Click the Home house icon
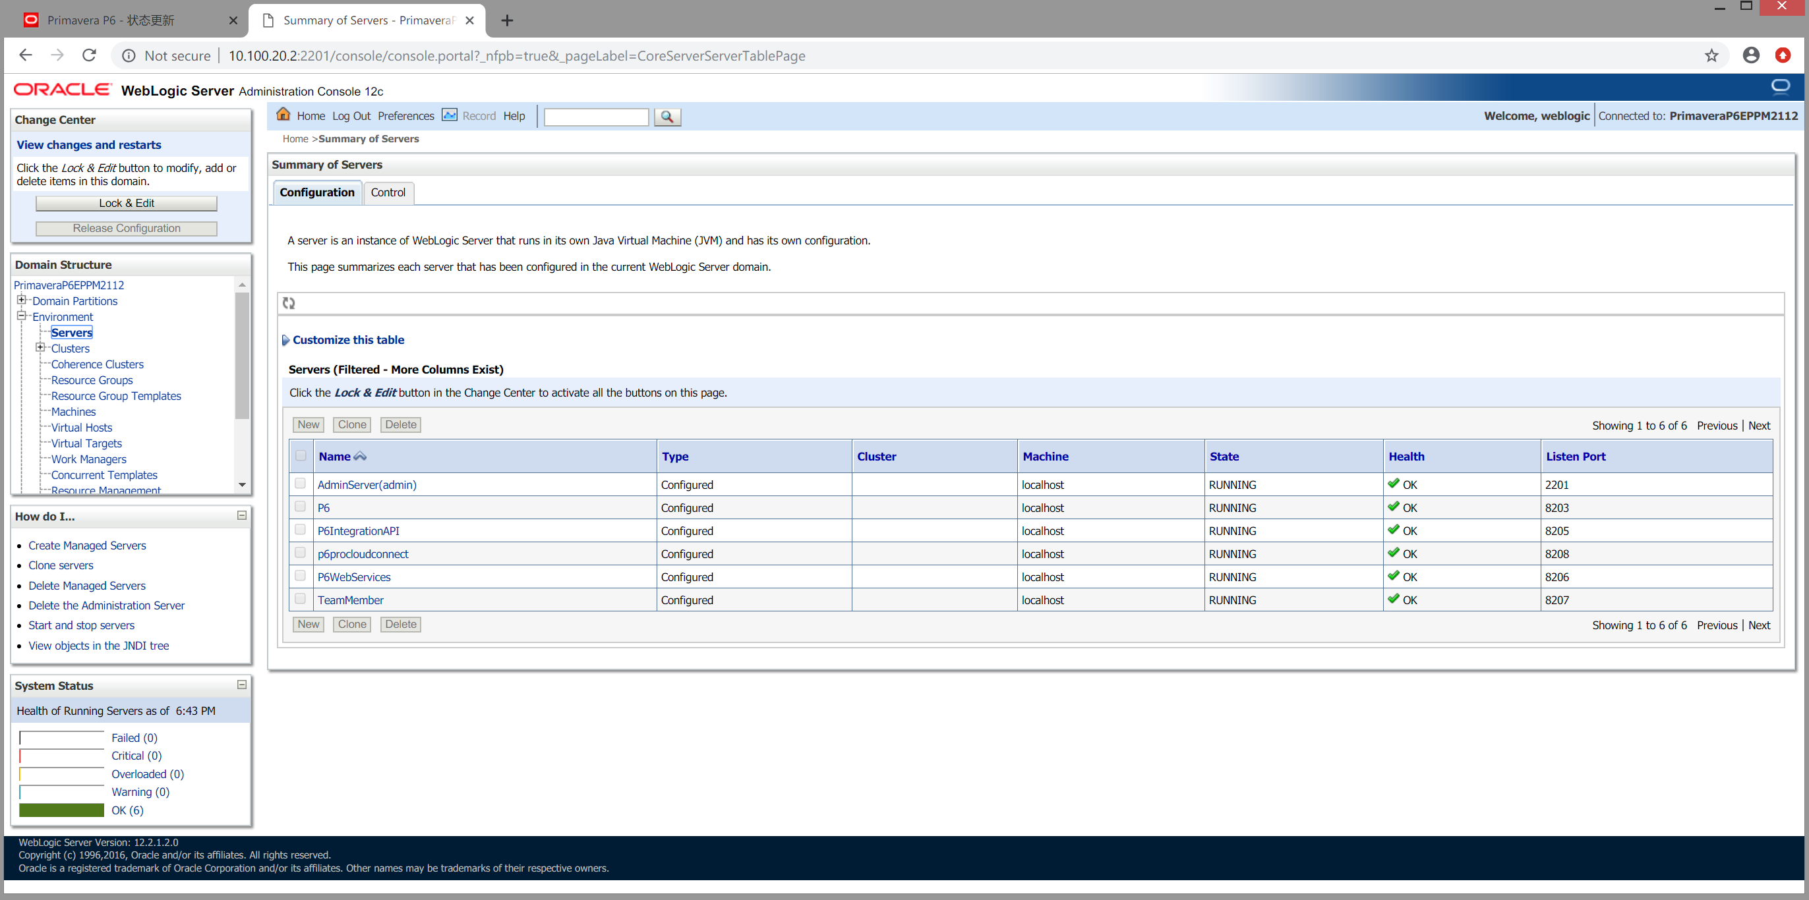The image size is (1809, 900). 283,115
